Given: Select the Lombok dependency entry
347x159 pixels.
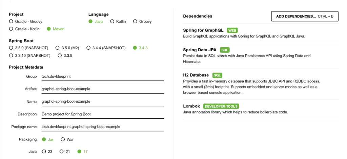Looking at the screenshot, I should point(191,106).
